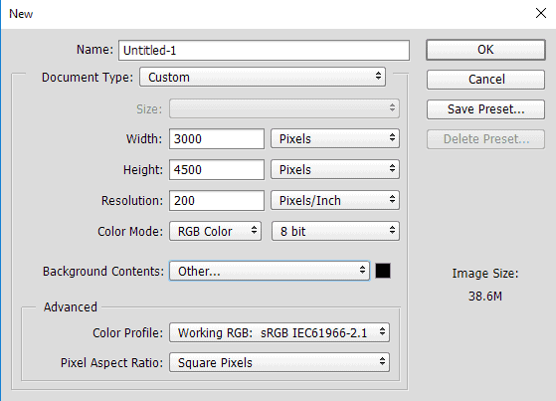This screenshot has height=401, width=556.
Task: Click the Width value field
Action: 216,138
